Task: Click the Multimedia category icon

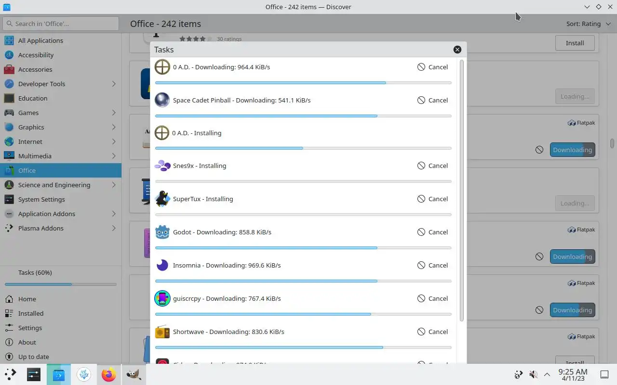Action: [x=9, y=156]
